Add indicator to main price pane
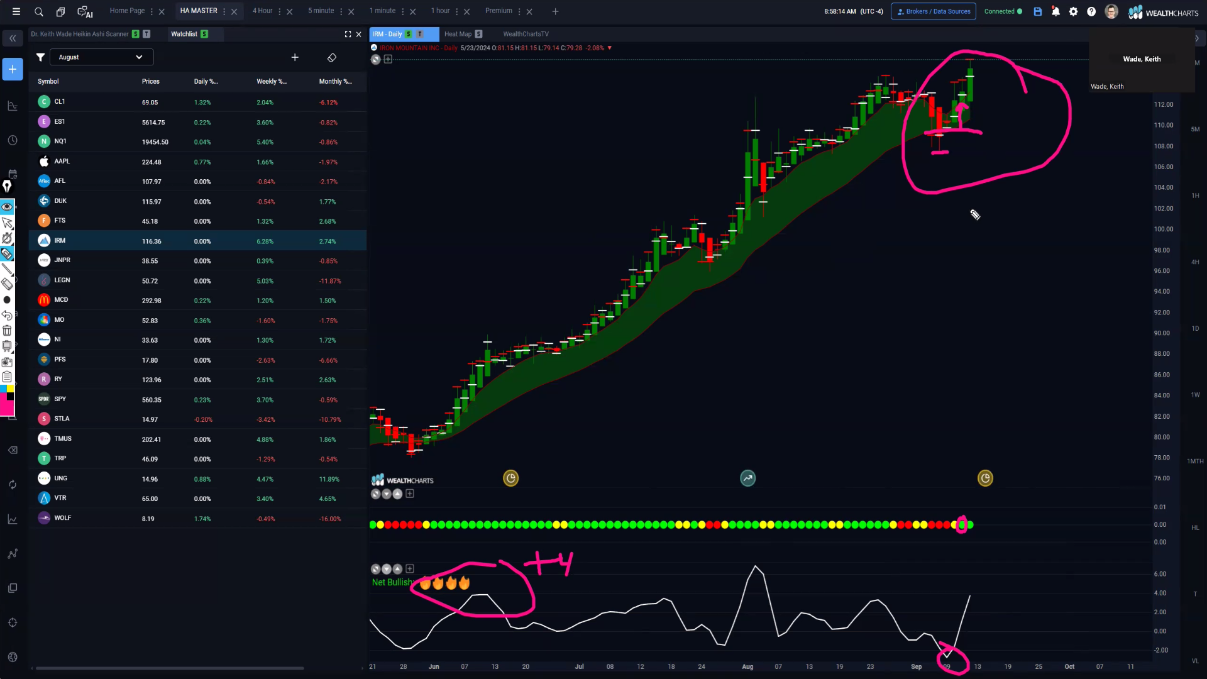 click(388, 59)
